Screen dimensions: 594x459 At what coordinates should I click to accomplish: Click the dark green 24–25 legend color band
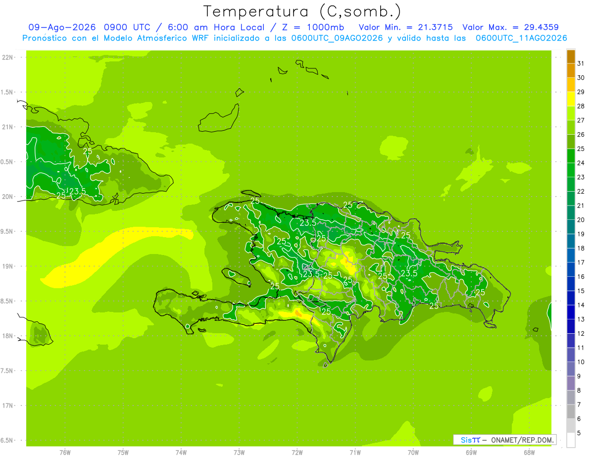point(571,155)
